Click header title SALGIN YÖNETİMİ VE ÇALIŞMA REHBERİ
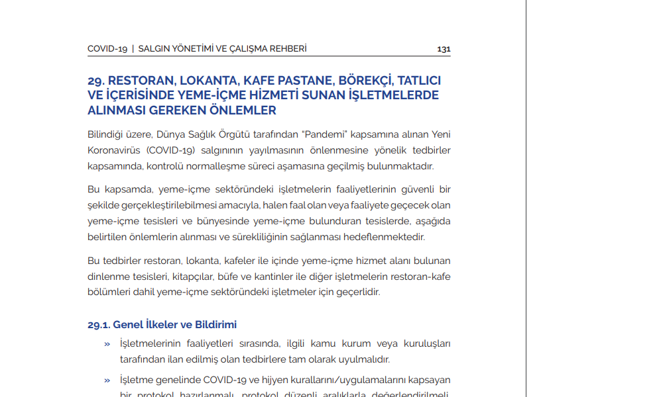This screenshot has width=663, height=397. click(x=222, y=49)
